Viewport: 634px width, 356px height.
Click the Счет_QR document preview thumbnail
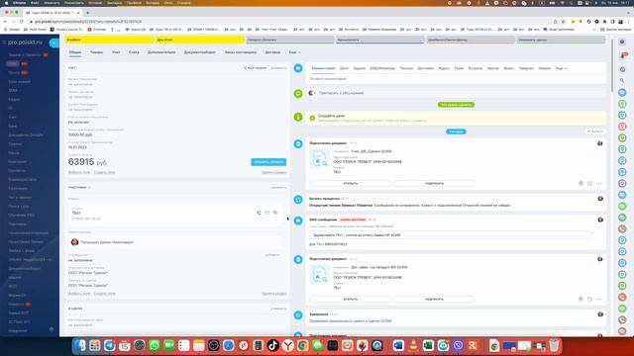(x=319, y=158)
